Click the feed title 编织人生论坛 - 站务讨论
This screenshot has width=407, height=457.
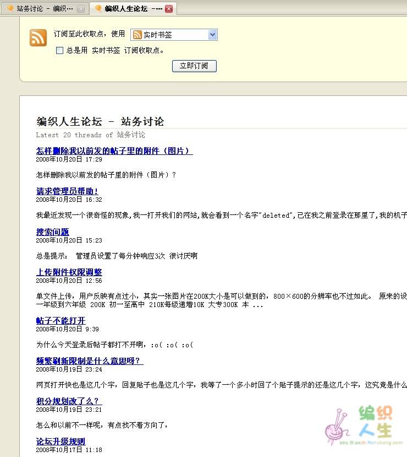point(100,121)
